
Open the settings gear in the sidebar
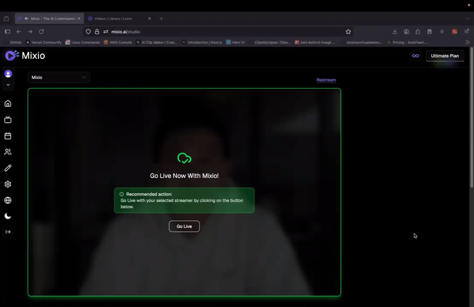(8, 184)
